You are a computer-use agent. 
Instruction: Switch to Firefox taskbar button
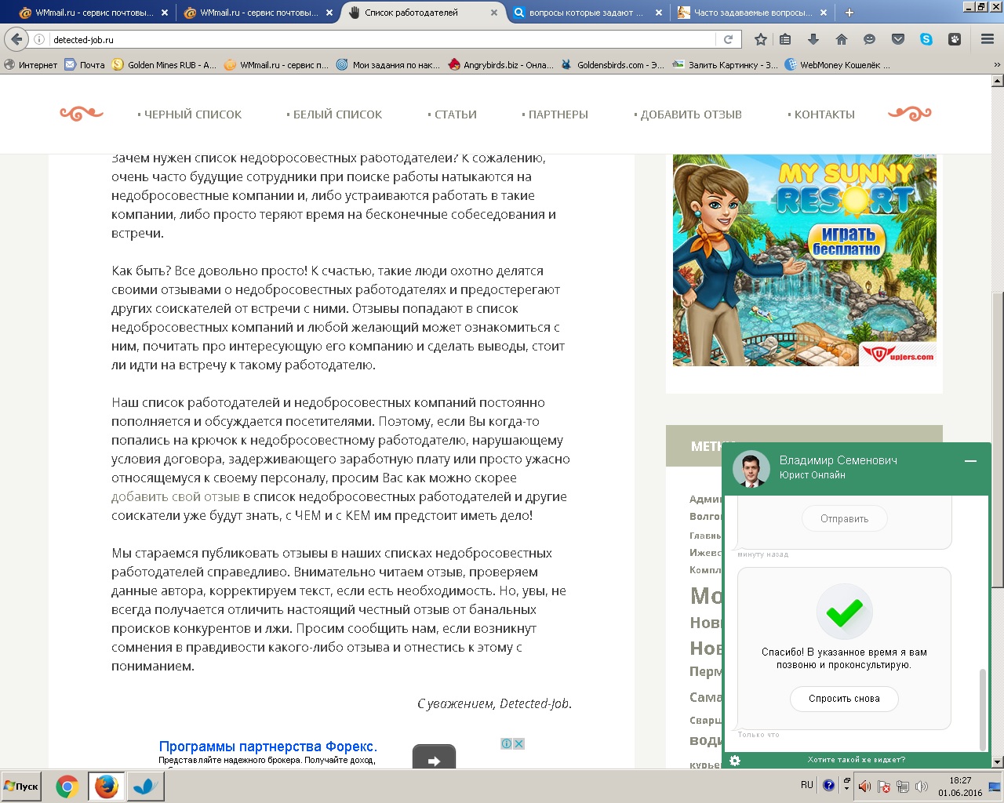click(106, 787)
